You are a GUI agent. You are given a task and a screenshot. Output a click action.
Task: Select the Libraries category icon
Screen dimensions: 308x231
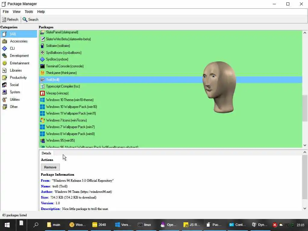(x=5, y=70)
